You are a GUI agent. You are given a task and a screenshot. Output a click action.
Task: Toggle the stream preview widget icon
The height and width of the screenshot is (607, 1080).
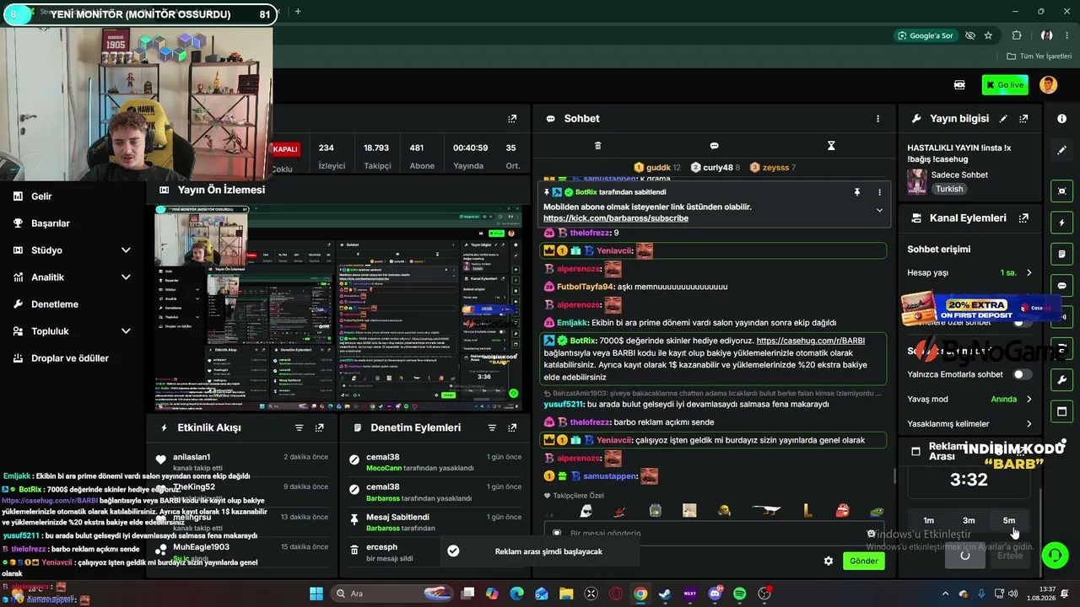1061,191
